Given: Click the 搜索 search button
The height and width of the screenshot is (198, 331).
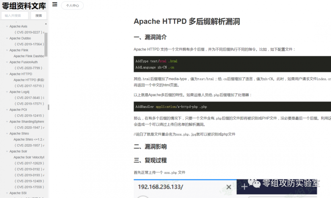Looking at the screenshot, I should coord(38,16).
